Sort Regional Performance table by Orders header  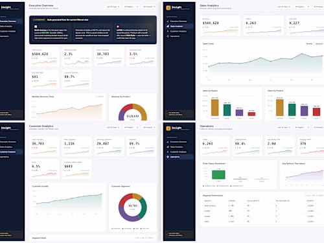click(232, 201)
